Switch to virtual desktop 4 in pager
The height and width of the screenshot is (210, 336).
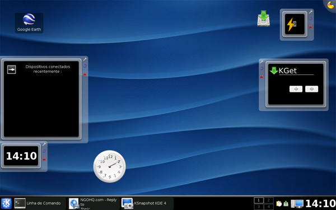268,206
